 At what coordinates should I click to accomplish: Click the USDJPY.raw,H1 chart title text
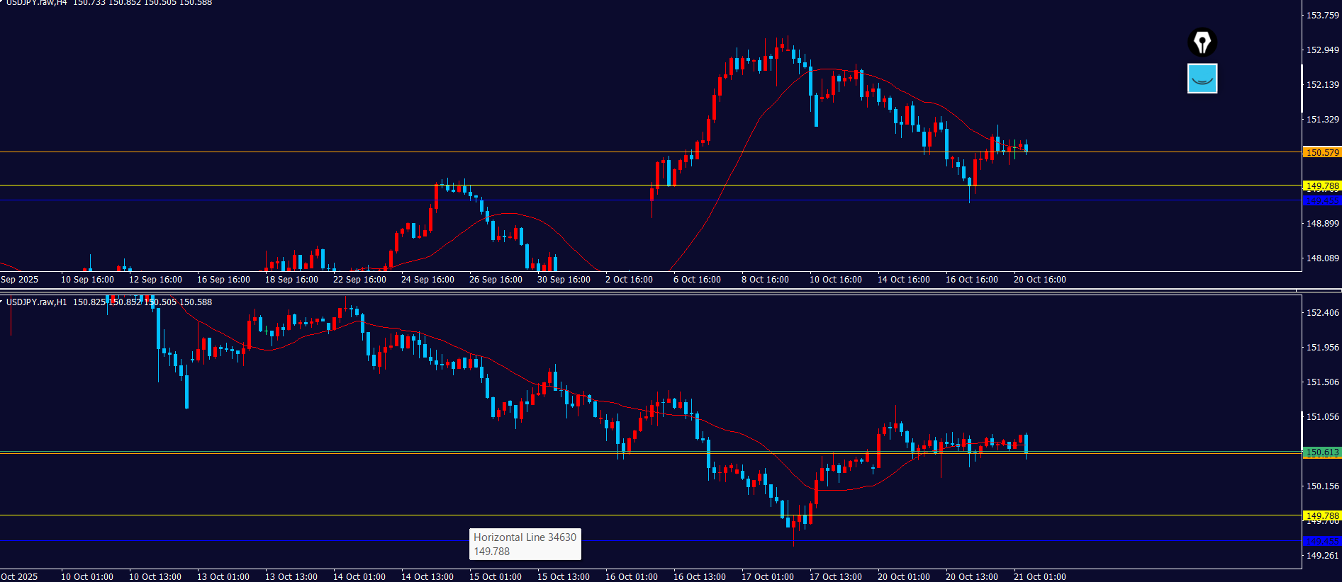click(x=37, y=302)
